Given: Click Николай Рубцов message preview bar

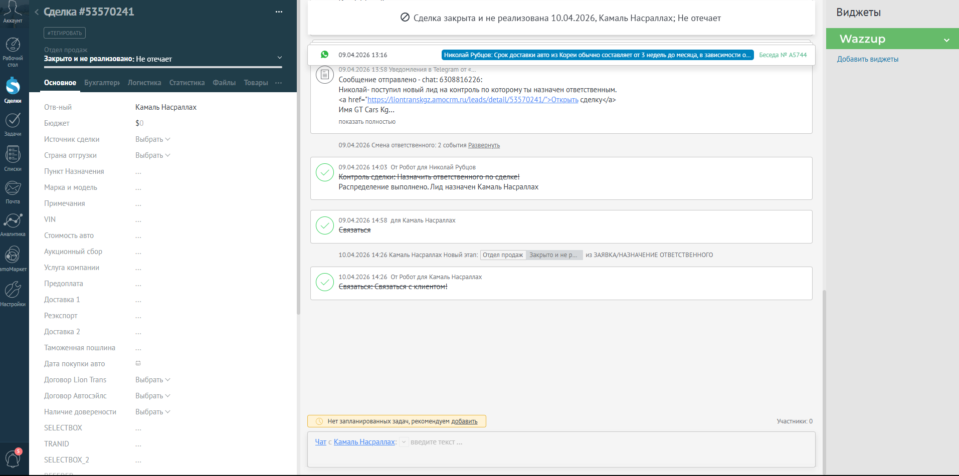Looking at the screenshot, I should pyautogui.click(x=597, y=55).
